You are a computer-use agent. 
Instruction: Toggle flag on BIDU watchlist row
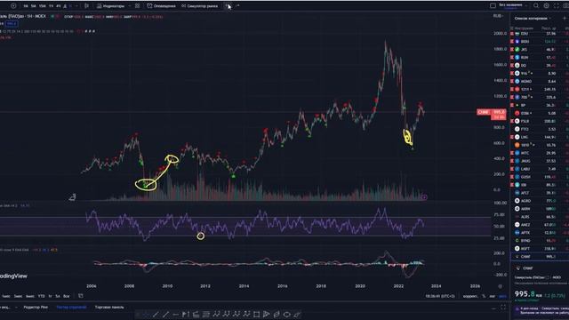point(512,42)
